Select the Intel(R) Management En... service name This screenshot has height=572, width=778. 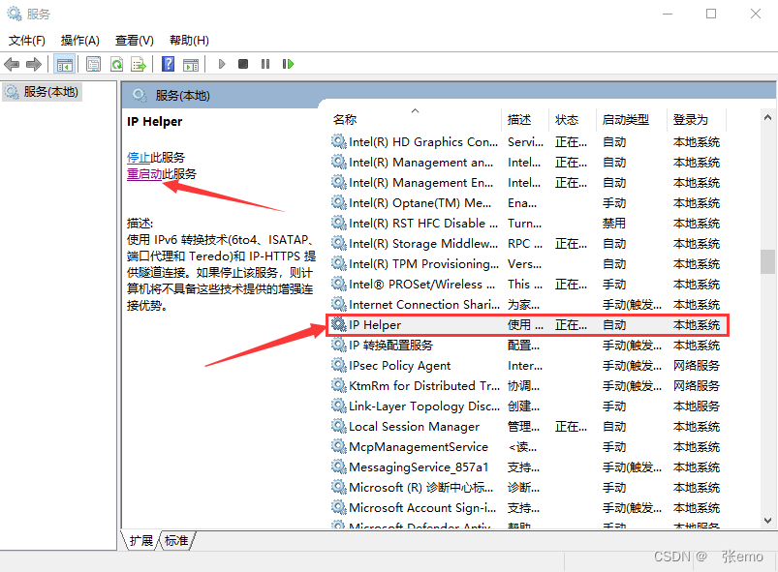(420, 182)
